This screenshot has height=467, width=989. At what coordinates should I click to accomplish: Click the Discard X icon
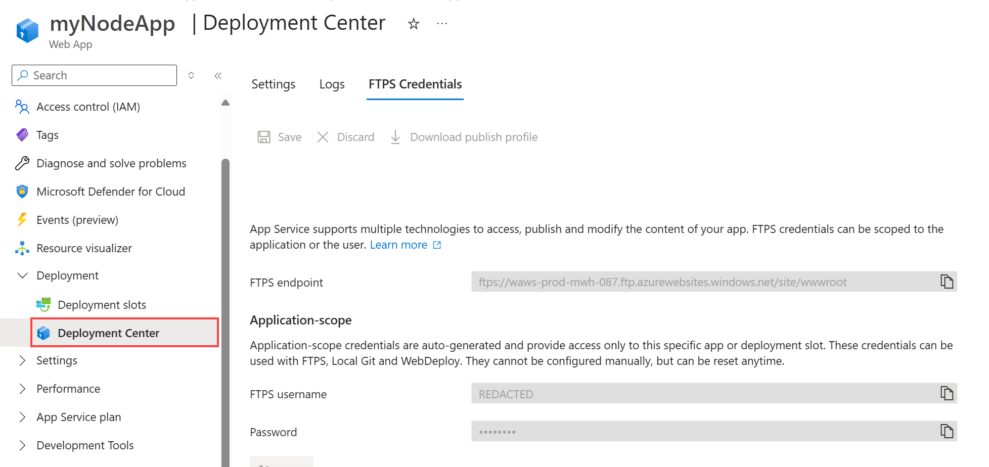coord(323,137)
